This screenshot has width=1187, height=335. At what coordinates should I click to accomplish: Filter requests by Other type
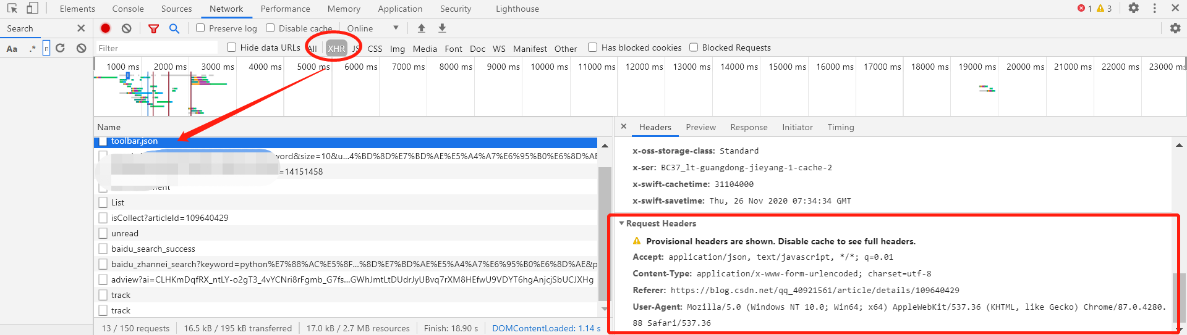click(566, 48)
